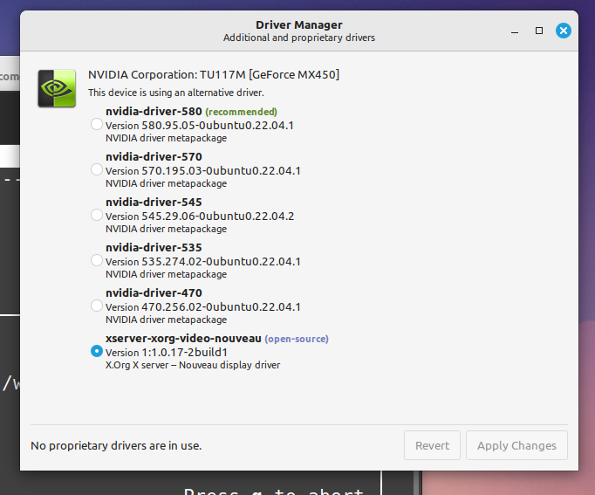Minimize the Driver Manager window
The width and height of the screenshot is (595, 495).
pos(514,31)
